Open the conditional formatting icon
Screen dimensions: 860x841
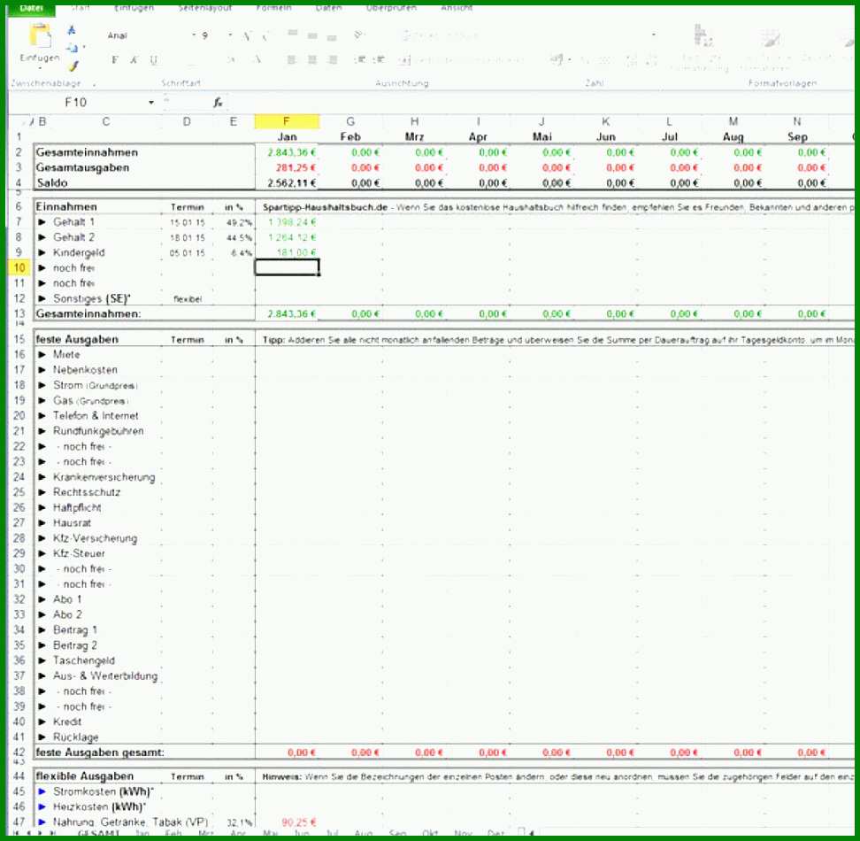pos(702,35)
